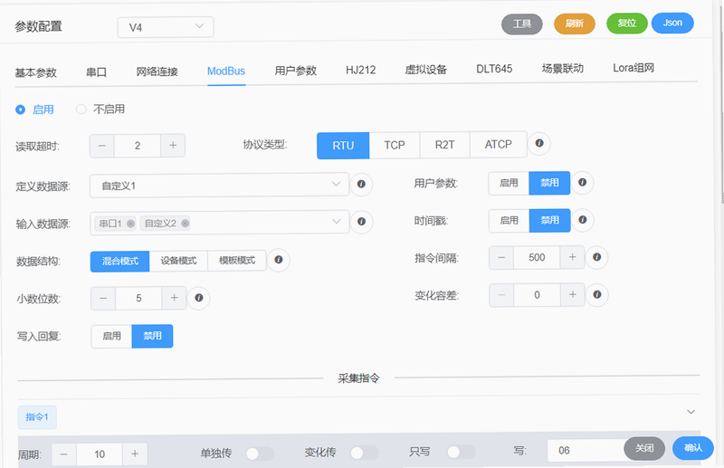Toggle the 单独传 switch
This screenshot has width=724, height=468.
(260, 454)
